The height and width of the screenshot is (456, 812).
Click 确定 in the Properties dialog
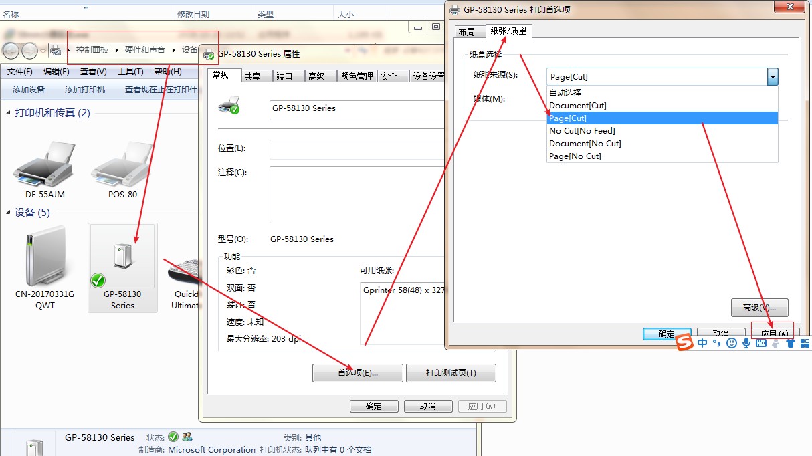click(374, 406)
